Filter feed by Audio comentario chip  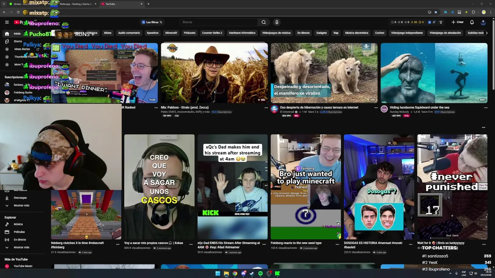click(129, 33)
